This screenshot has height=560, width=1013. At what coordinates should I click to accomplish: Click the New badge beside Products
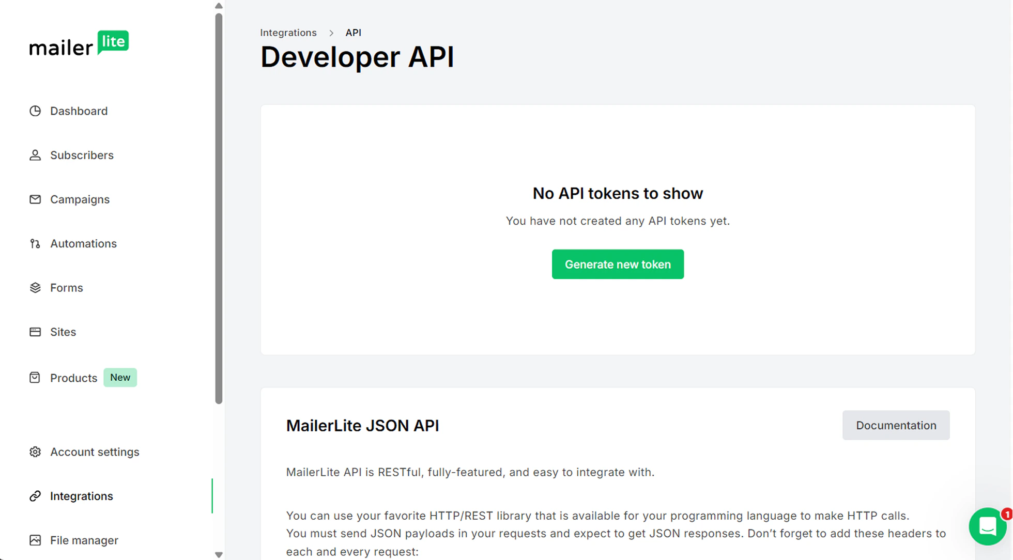[120, 378]
